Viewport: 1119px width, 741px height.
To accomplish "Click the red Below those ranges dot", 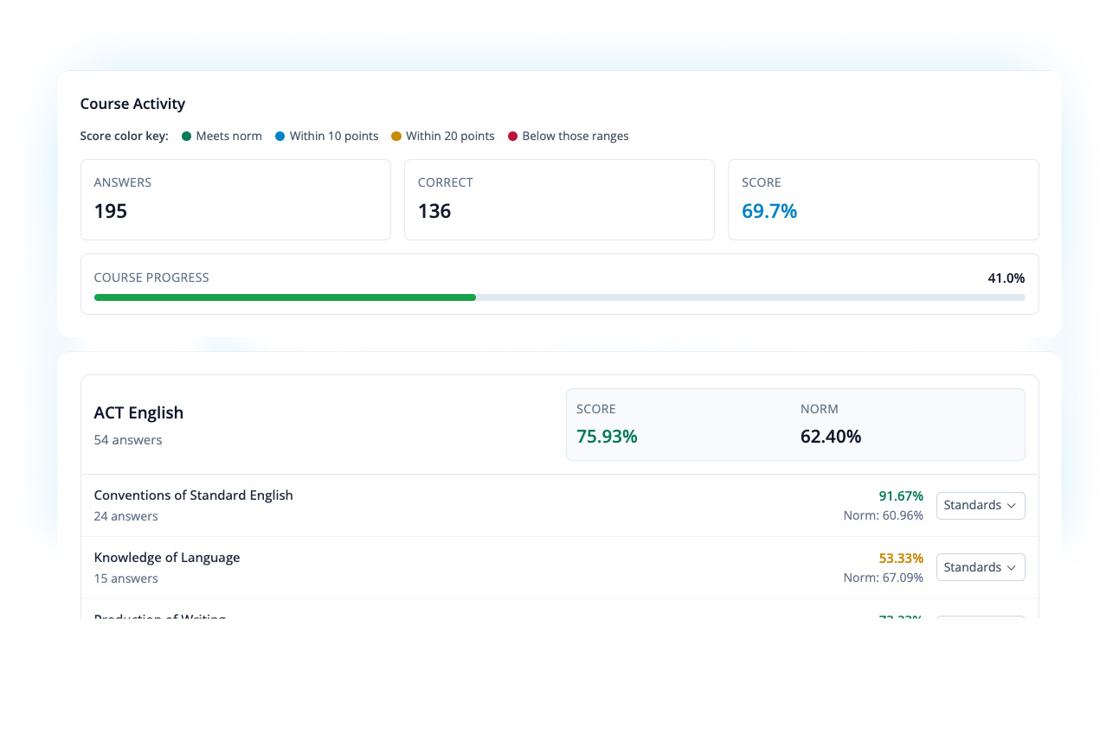I will [x=512, y=137].
